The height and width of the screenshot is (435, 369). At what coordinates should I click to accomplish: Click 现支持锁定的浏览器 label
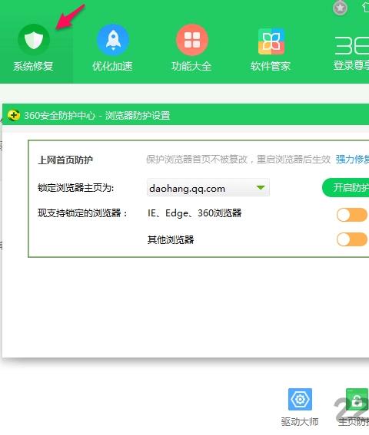click(82, 213)
